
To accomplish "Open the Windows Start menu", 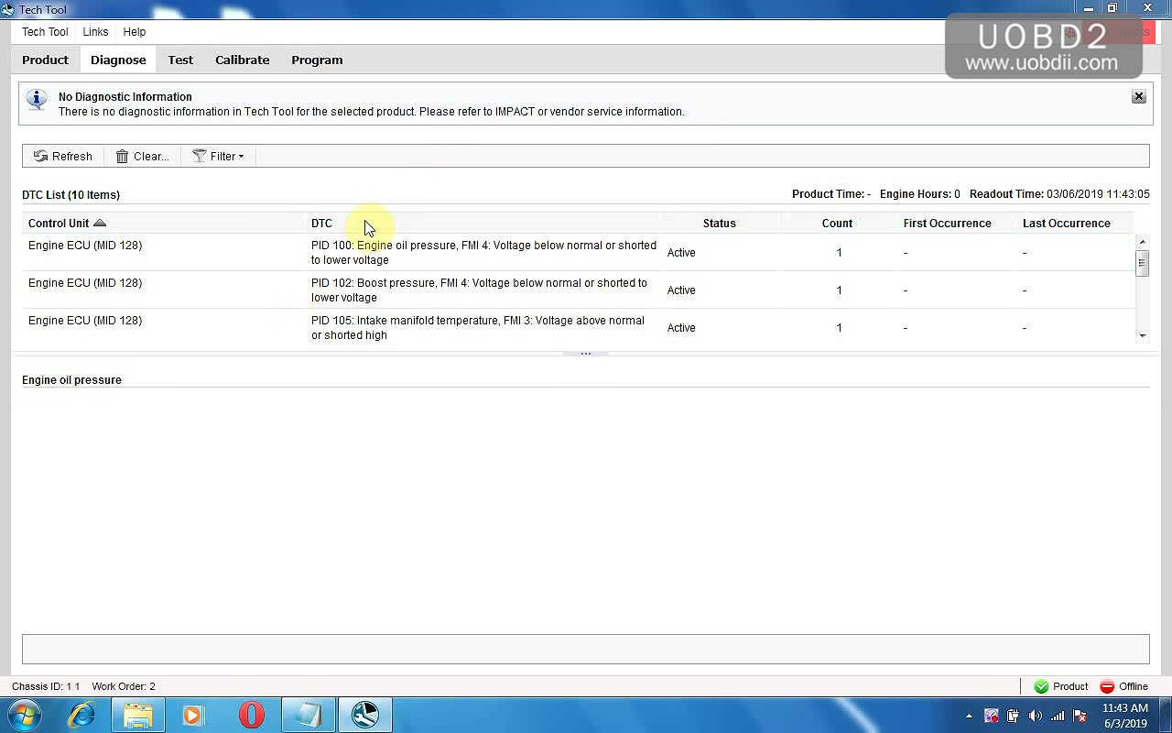I will tap(25, 715).
